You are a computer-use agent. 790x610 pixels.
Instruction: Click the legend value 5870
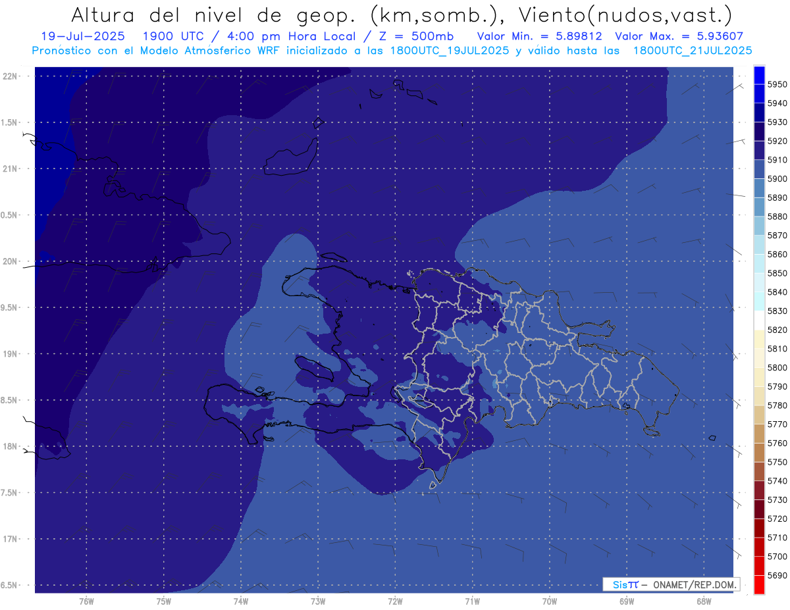coord(777,236)
